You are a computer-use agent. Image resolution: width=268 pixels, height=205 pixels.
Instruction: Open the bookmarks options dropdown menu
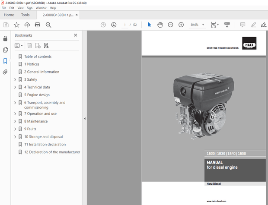click(19, 46)
